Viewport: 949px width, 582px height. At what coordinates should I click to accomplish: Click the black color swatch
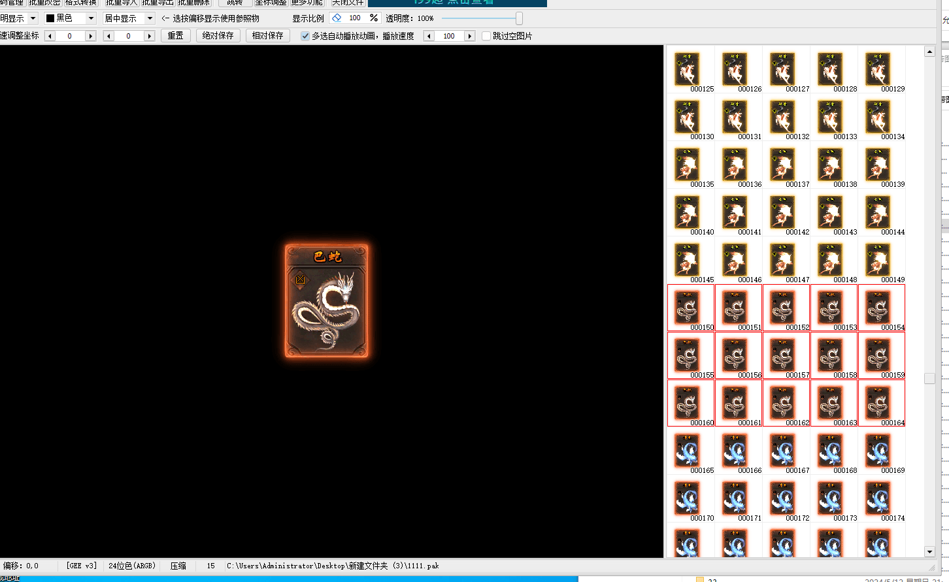(x=50, y=18)
